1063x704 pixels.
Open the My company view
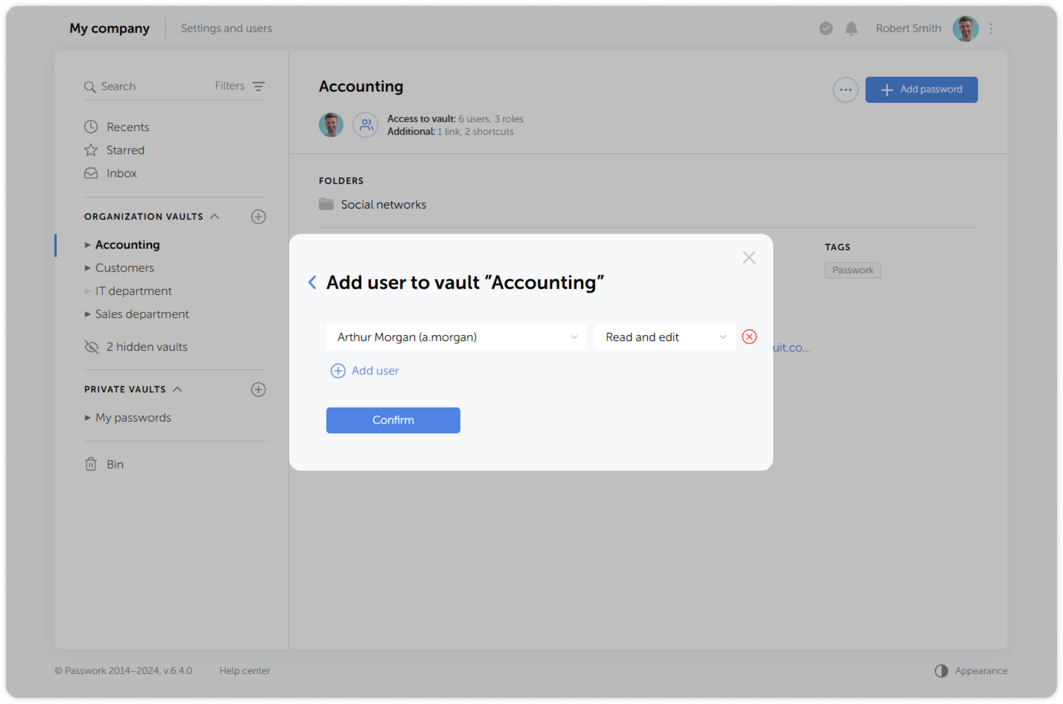point(109,28)
